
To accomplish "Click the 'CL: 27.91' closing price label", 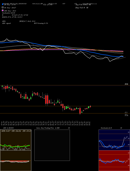I will pos(48,5).
